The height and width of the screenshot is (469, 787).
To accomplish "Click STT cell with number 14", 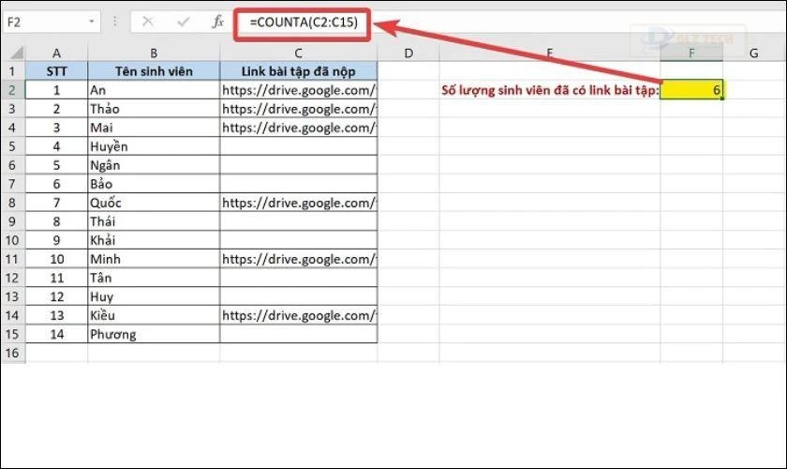I will click(56, 334).
